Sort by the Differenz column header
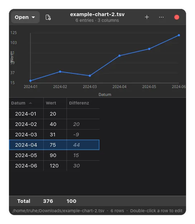Viewport: 195px width, 224px height. 83,103
